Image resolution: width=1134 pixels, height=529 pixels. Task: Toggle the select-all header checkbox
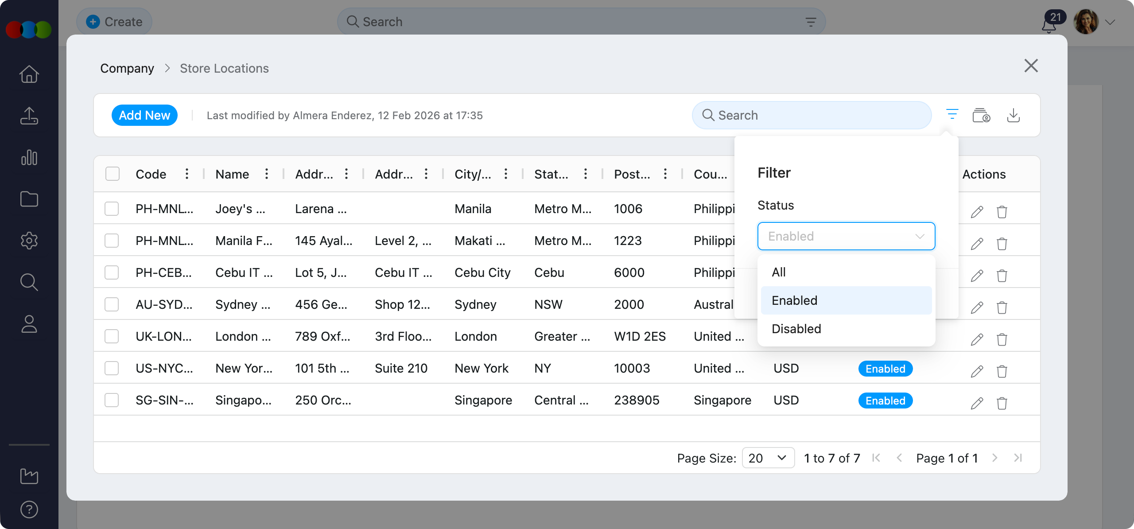coord(113,174)
